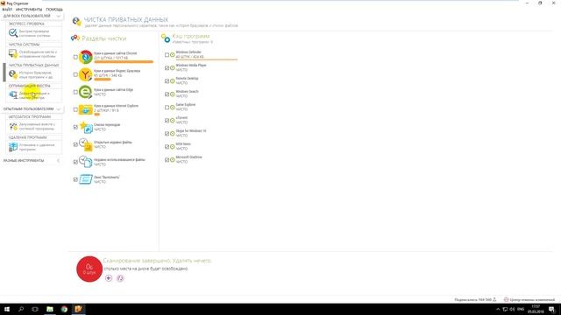Click the green circle icon beside Remote Desktop

click(172, 81)
